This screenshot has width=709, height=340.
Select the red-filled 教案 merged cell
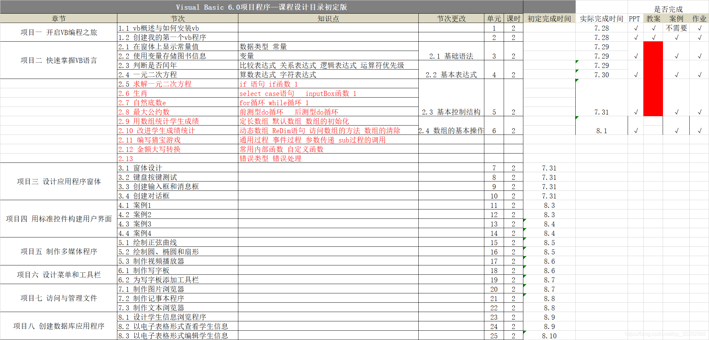coord(653,79)
